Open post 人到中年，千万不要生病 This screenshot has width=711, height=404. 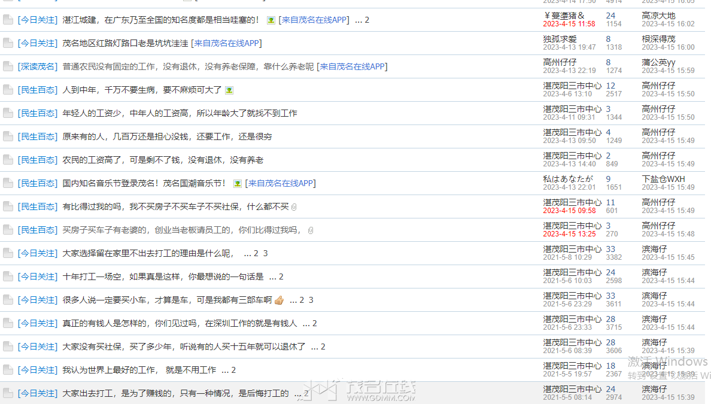142,90
